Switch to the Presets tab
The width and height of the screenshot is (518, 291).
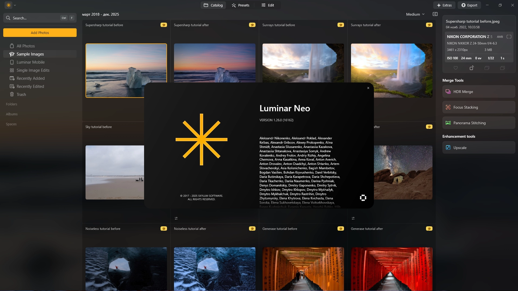point(240,5)
